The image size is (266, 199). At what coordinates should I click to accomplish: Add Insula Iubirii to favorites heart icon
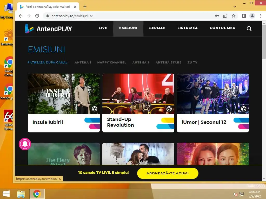coord(95,109)
